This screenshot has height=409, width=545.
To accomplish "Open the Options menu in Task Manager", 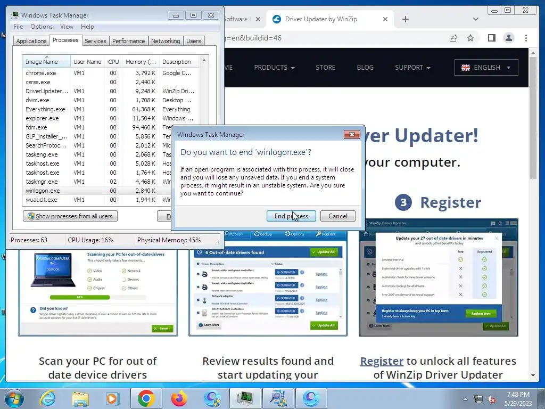I will point(42,27).
